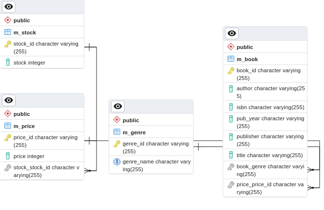Image resolution: width=324 pixels, height=210 pixels.
Task: Click the genre_id primary key icon
Action: pyautogui.click(x=117, y=144)
